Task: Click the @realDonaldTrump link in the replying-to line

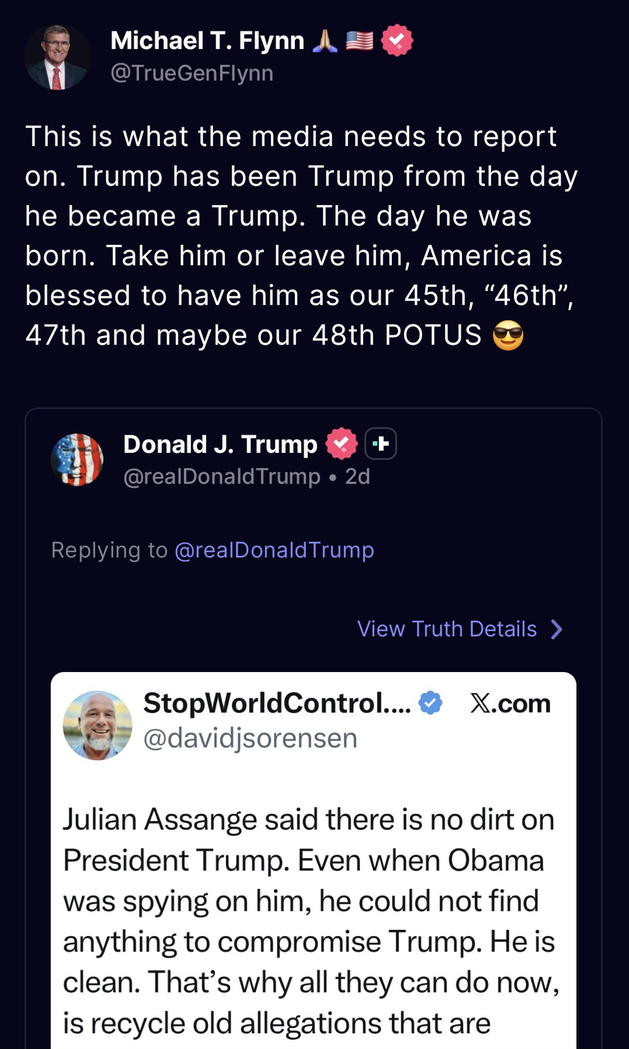Action: pos(275,549)
